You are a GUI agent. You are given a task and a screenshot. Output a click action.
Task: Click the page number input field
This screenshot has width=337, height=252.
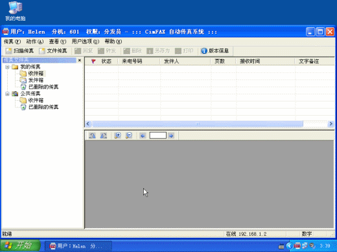point(158,136)
